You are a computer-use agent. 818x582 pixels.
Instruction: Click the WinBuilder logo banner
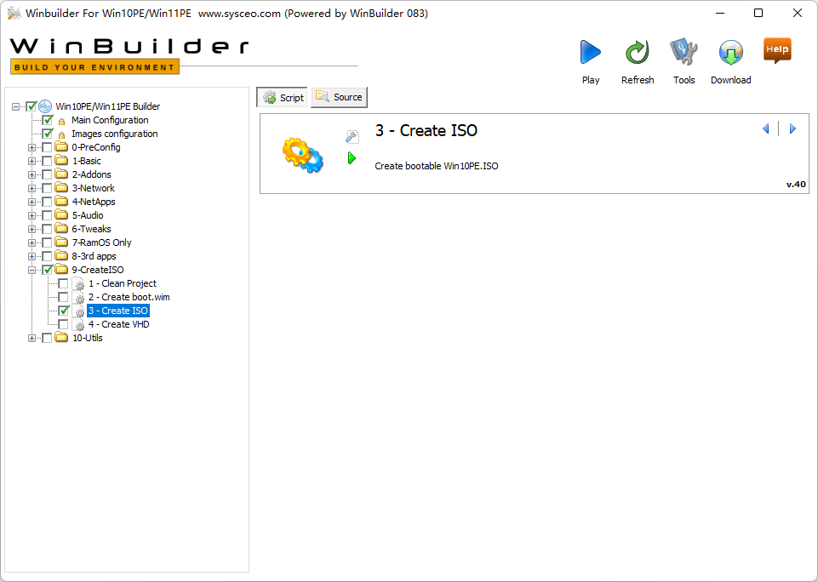pos(129,55)
